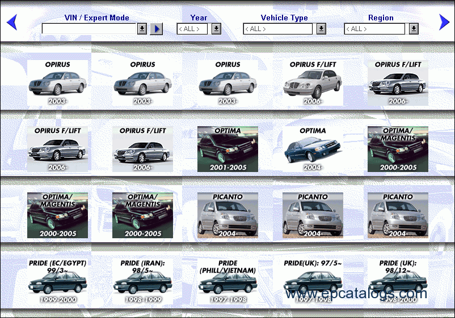Open the VIN / Expert Mode dropdown arrow
This screenshot has height=318, width=455.
142,29
